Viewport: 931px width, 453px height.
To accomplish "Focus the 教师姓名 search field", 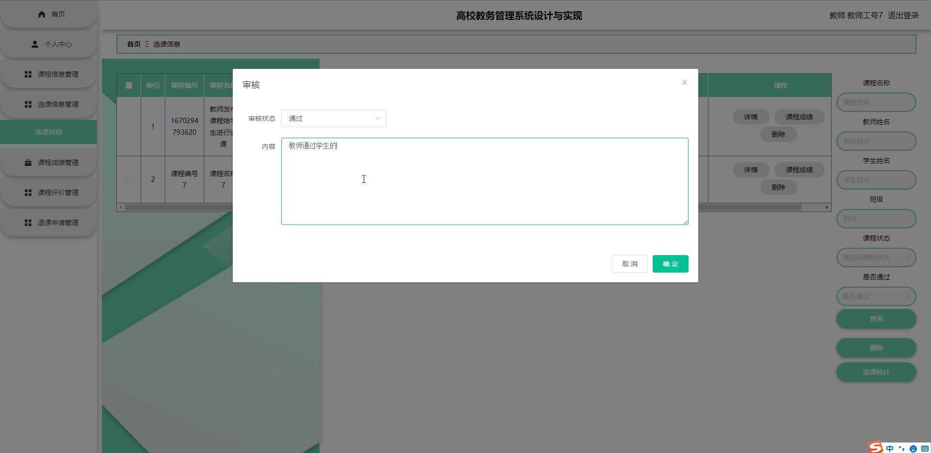I will (x=876, y=141).
